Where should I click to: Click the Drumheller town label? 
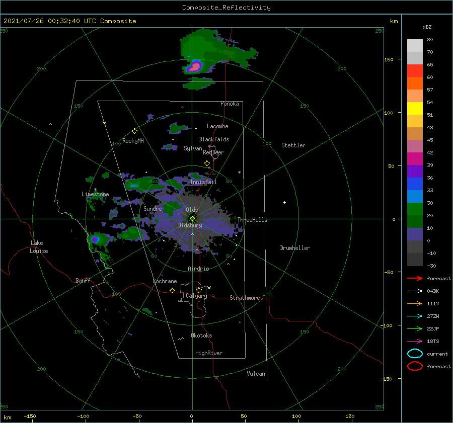click(295, 248)
